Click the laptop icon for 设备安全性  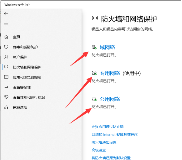coord(6,87)
